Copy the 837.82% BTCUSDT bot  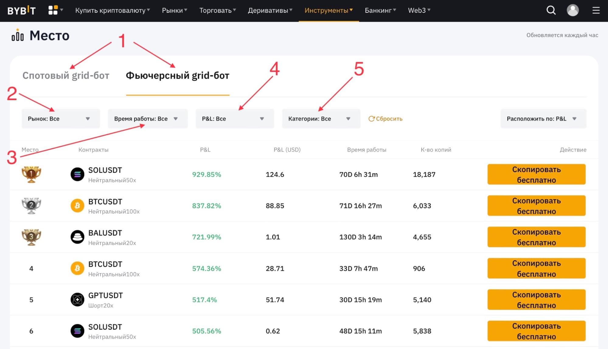[x=537, y=206]
